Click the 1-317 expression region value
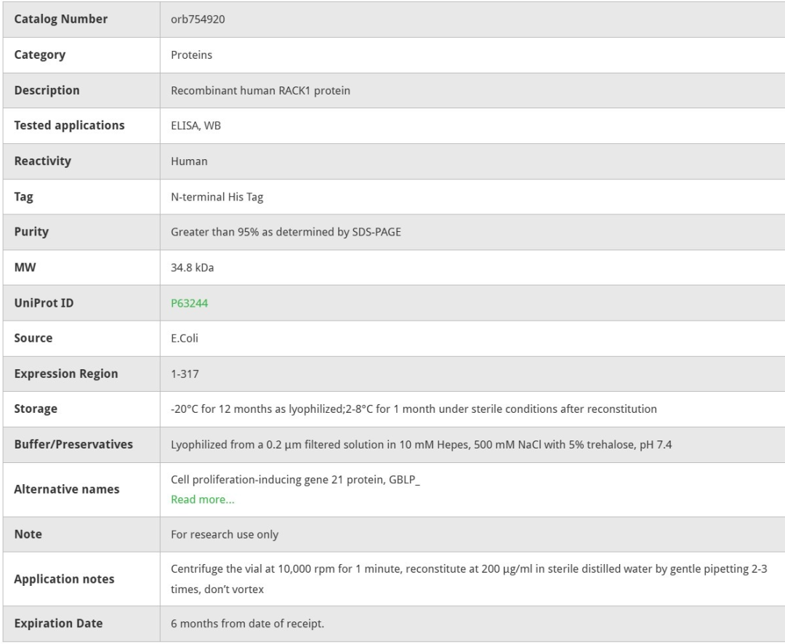Image resolution: width=785 pixels, height=644 pixels. pyautogui.click(x=185, y=374)
